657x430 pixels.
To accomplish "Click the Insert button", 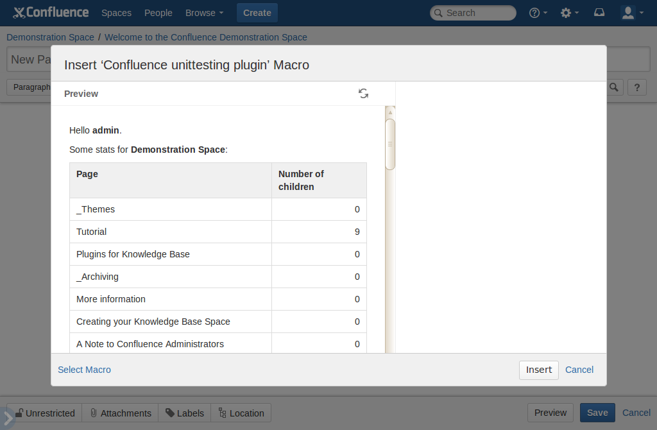I will point(538,370).
